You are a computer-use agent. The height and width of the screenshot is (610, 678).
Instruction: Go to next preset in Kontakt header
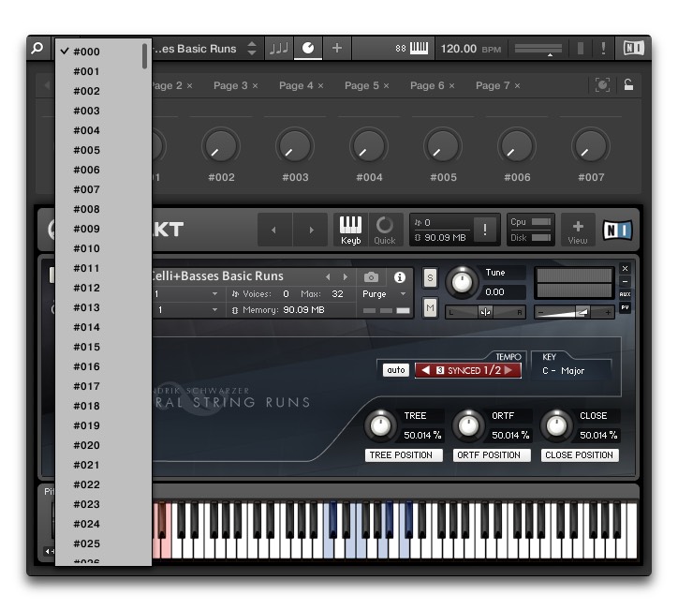pos(311,230)
